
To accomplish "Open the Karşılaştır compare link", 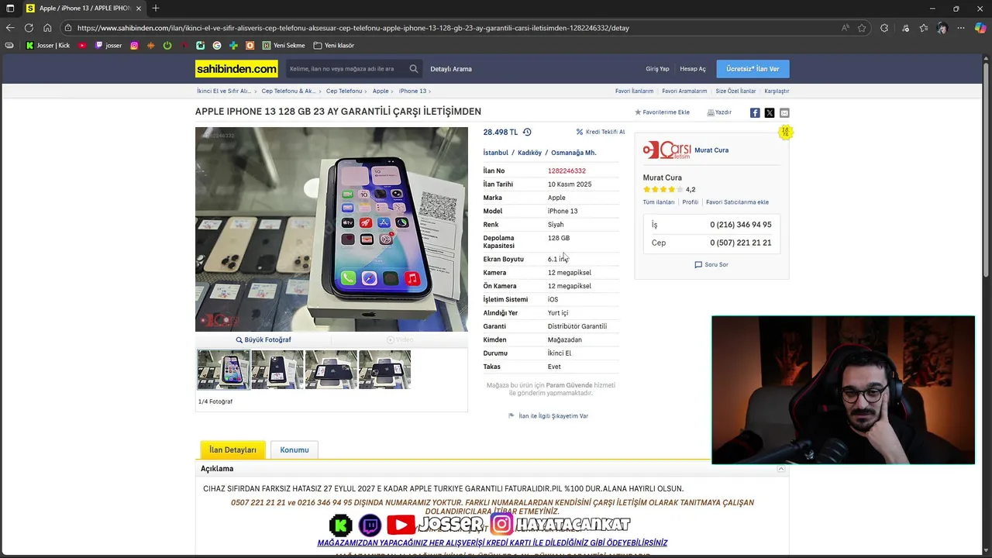I will coord(777,91).
